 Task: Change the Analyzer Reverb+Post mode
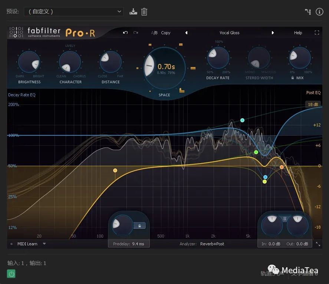coord(212,244)
